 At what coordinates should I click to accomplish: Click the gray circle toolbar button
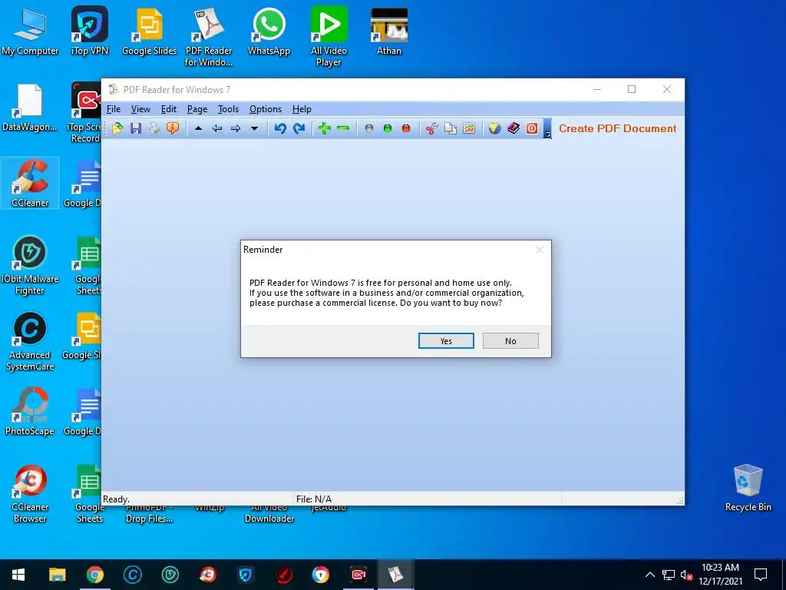(x=369, y=128)
